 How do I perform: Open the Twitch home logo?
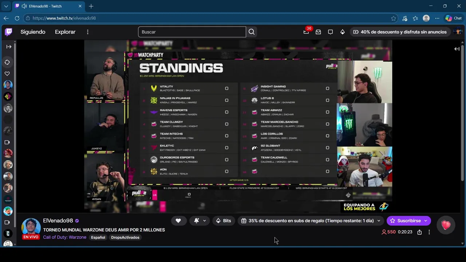click(8, 32)
